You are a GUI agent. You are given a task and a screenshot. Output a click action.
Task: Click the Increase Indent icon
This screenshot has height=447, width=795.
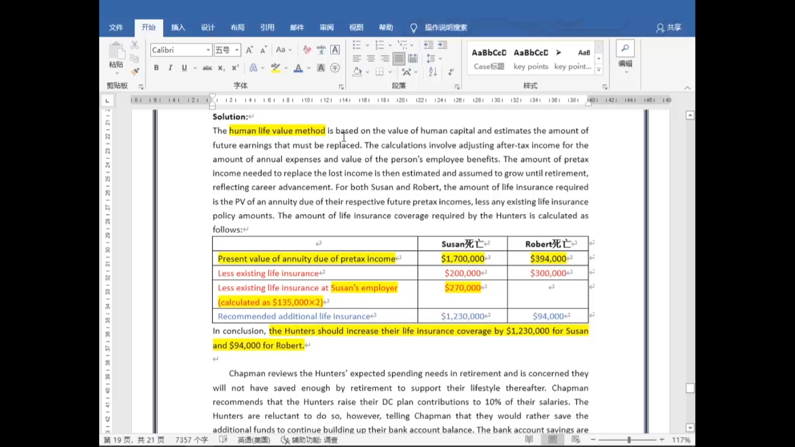[442, 46]
